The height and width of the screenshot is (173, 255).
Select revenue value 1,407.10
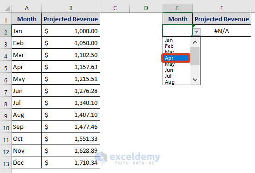click(71, 115)
